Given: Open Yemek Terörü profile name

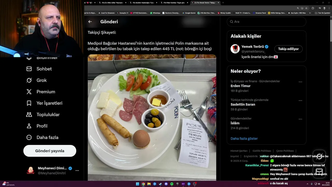Looking at the screenshot, I should [253, 47].
